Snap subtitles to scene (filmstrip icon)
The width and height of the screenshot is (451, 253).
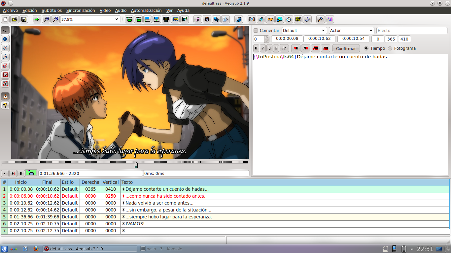pyautogui.click(x=175, y=19)
